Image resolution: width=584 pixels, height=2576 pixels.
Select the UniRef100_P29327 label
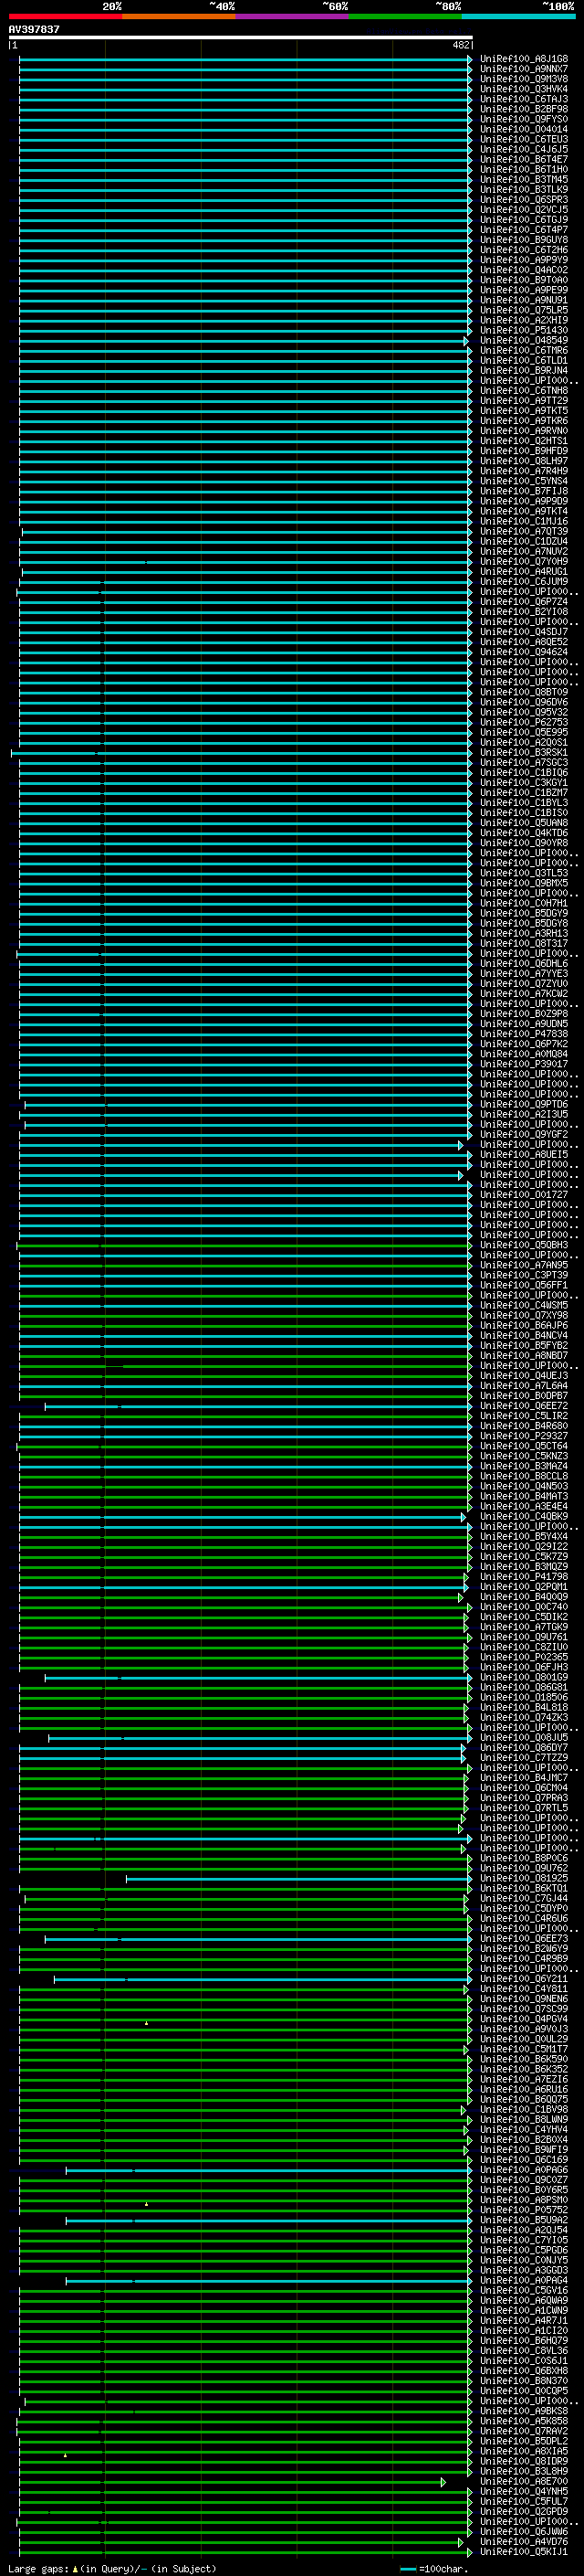(524, 1436)
